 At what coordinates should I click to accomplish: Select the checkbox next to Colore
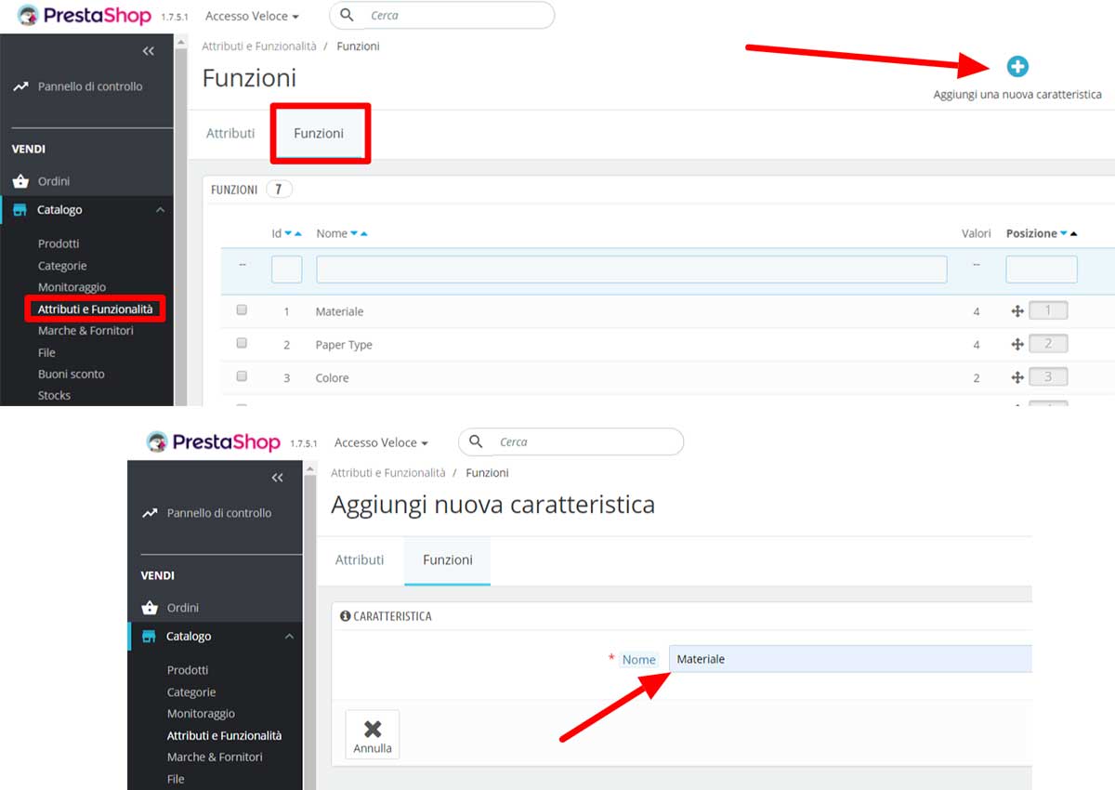tap(242, 375)
